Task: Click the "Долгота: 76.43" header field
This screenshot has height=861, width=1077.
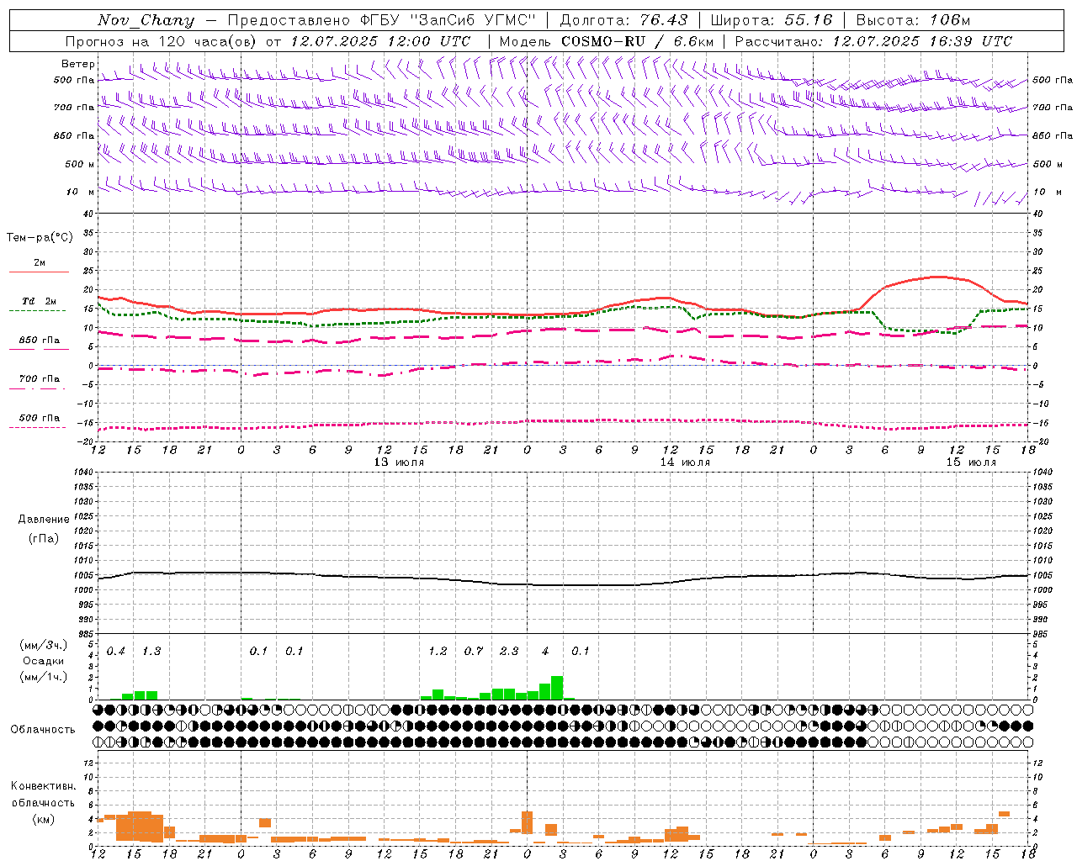Action: 623,20
